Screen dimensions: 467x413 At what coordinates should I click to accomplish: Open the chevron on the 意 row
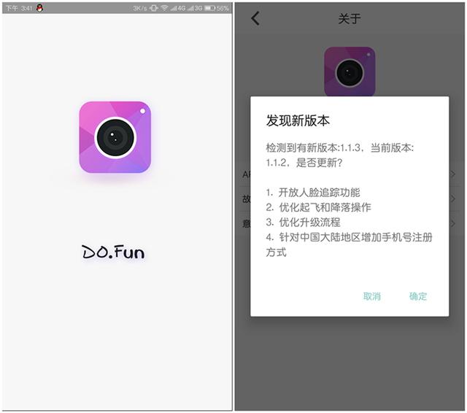click(x=453, y=223)
